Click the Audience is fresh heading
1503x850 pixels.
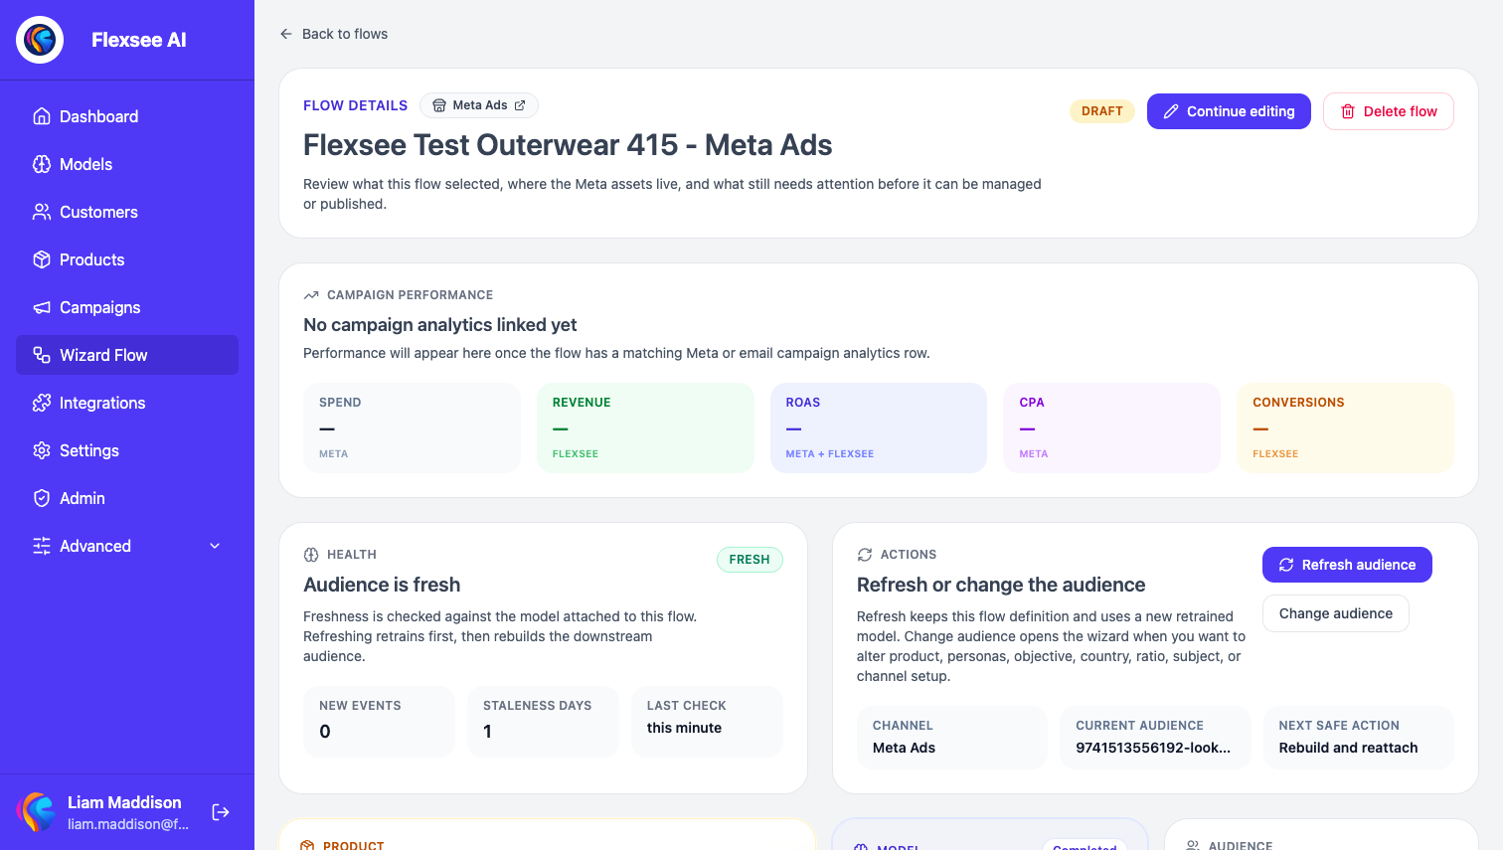point(382,585)
